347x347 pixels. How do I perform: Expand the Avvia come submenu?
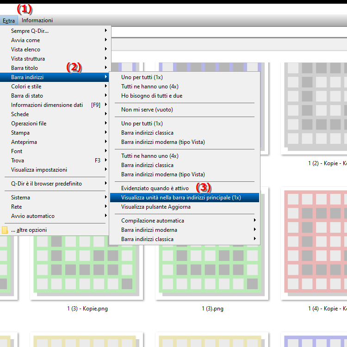(x=55, y=40)
